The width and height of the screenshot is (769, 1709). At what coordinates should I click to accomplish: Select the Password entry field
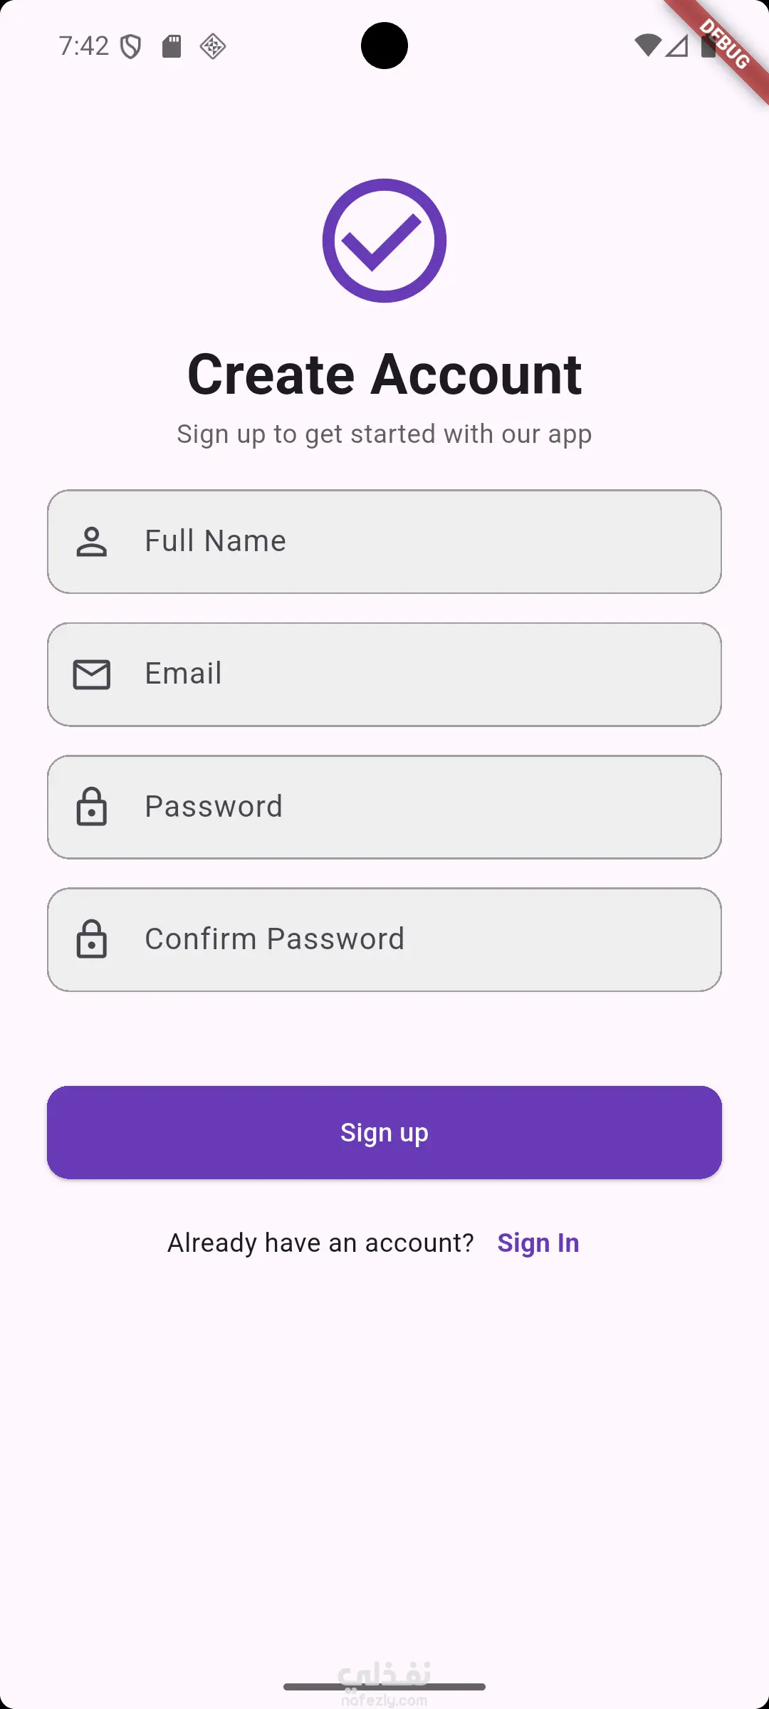click(x=427, y=807)
